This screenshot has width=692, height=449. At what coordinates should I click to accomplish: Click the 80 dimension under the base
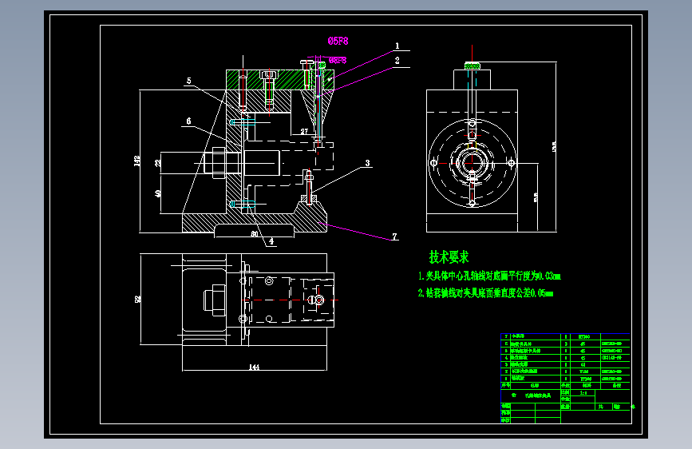click(254, 234)
